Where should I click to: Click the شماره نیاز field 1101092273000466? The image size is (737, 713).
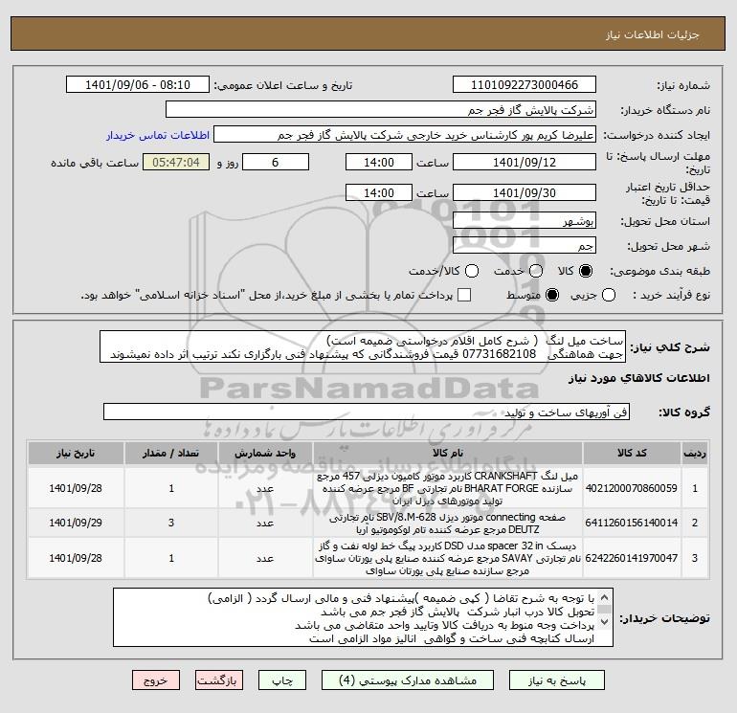(x=525, y=85)
